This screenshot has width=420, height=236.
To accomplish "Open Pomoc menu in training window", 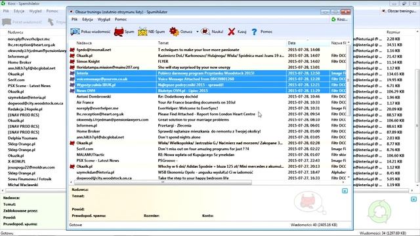I will click(x=121, y=19).
